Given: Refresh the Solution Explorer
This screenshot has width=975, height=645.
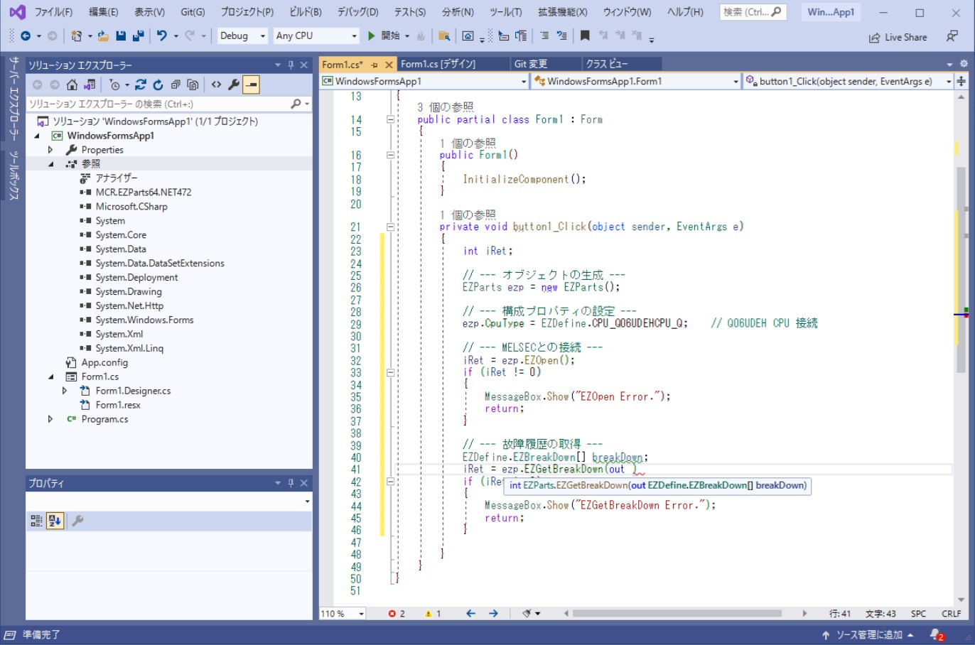Looking at the screenshot, I should (158, 85).
